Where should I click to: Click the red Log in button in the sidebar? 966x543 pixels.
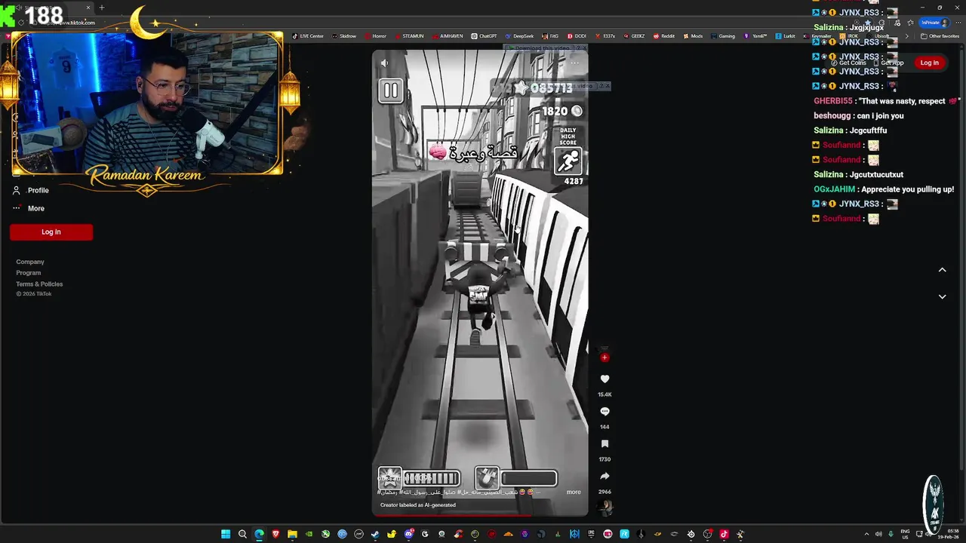51,232
